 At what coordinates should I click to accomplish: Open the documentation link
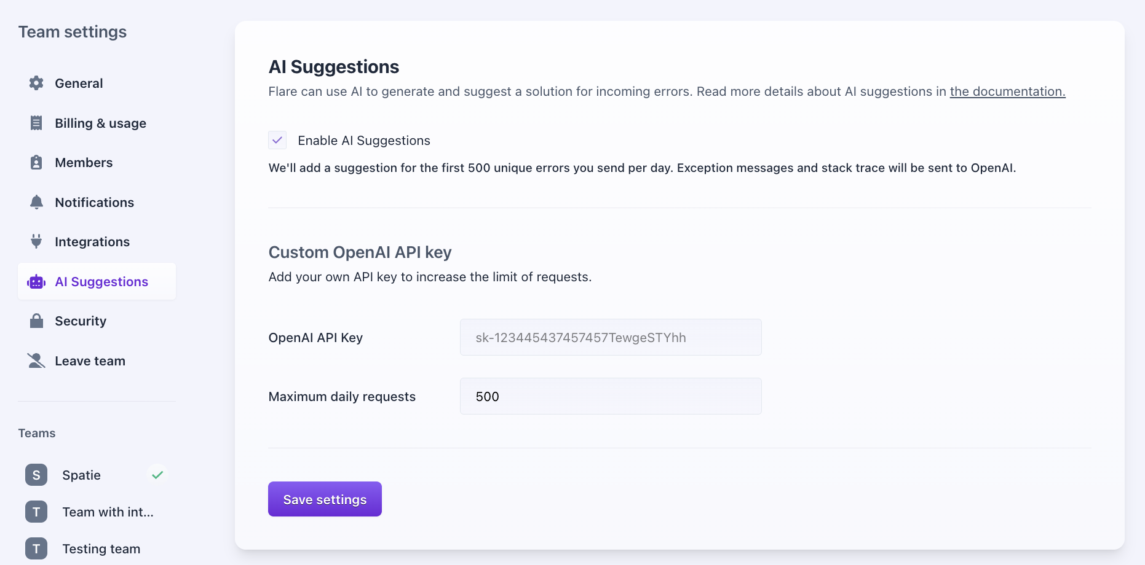1007,92
